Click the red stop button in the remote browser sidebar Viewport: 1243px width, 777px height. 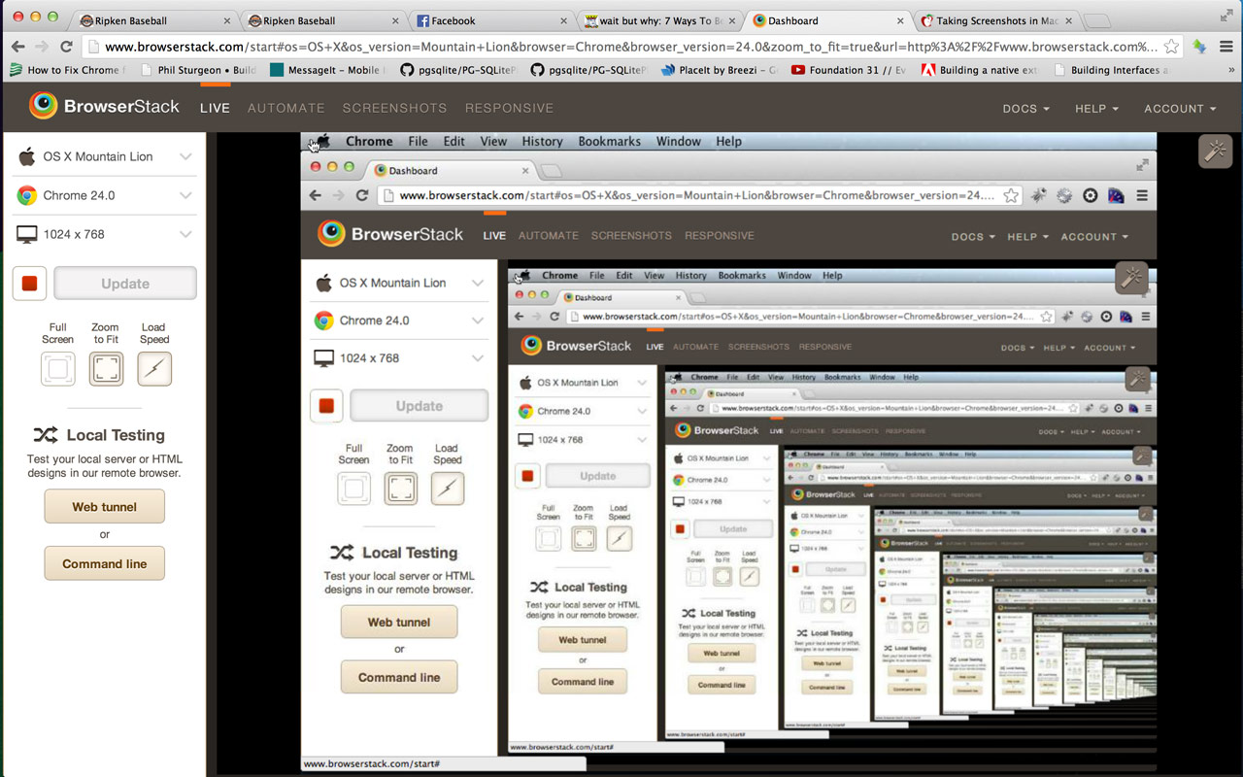coord(326,406)
